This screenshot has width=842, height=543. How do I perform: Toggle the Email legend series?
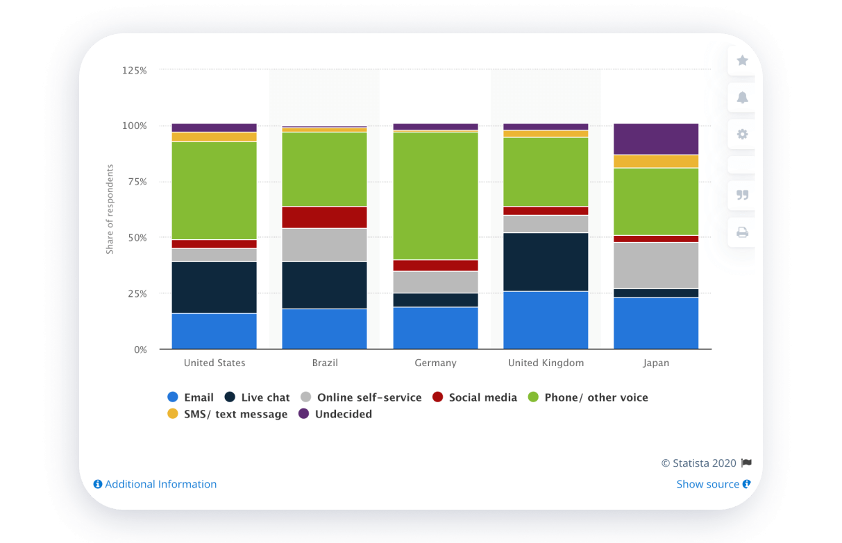pyautogui.click(x=191, y=397)
